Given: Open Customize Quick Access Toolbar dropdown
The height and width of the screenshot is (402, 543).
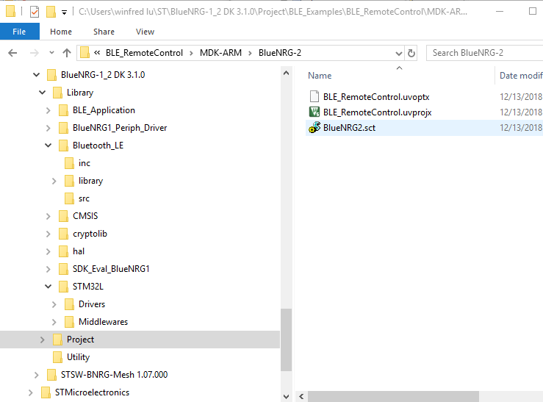Looking at the screenshot, I should point(64,12).
